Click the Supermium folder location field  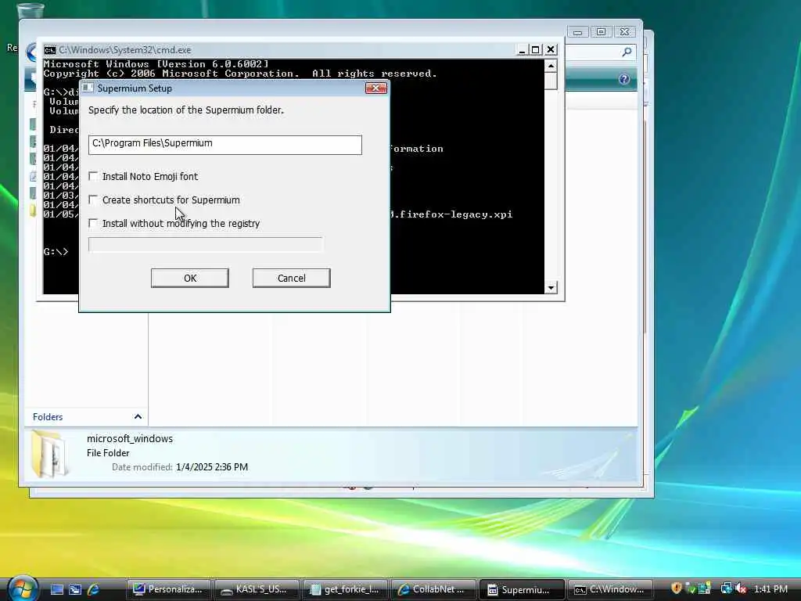pyautogui.click(x=224, y=145)
